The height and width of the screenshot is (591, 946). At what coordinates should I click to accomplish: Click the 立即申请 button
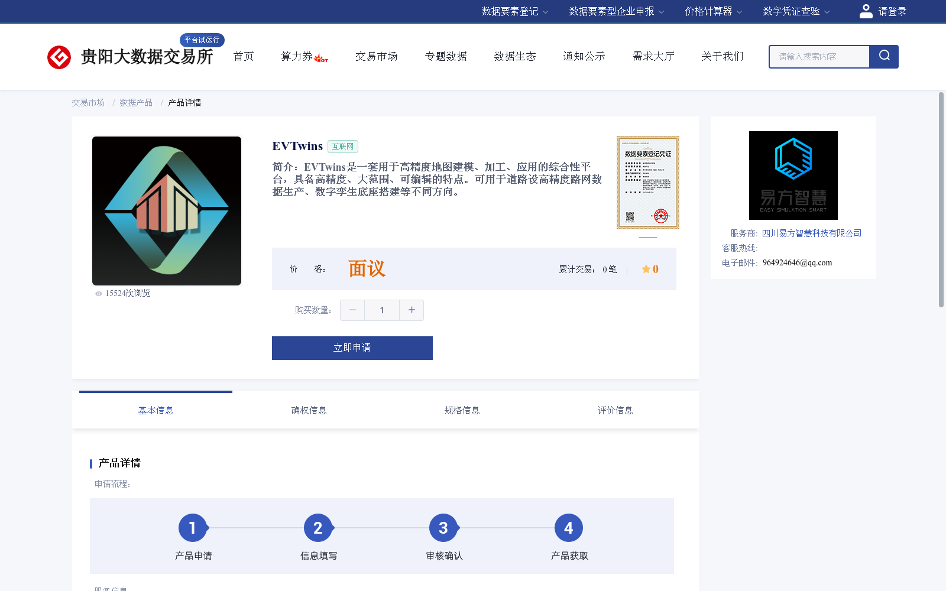point(352,348)
